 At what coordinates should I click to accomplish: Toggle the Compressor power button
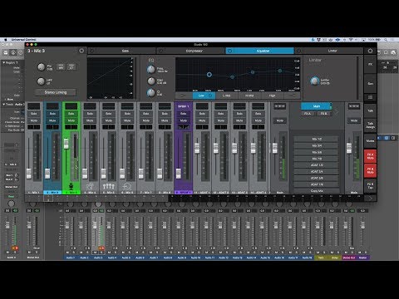click(x=160, y=51)
